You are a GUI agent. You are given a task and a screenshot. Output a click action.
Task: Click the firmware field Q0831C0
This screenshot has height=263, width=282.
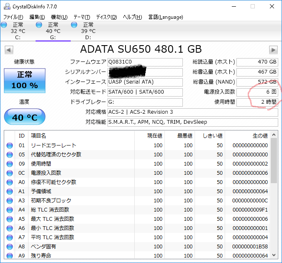[145, 62]
